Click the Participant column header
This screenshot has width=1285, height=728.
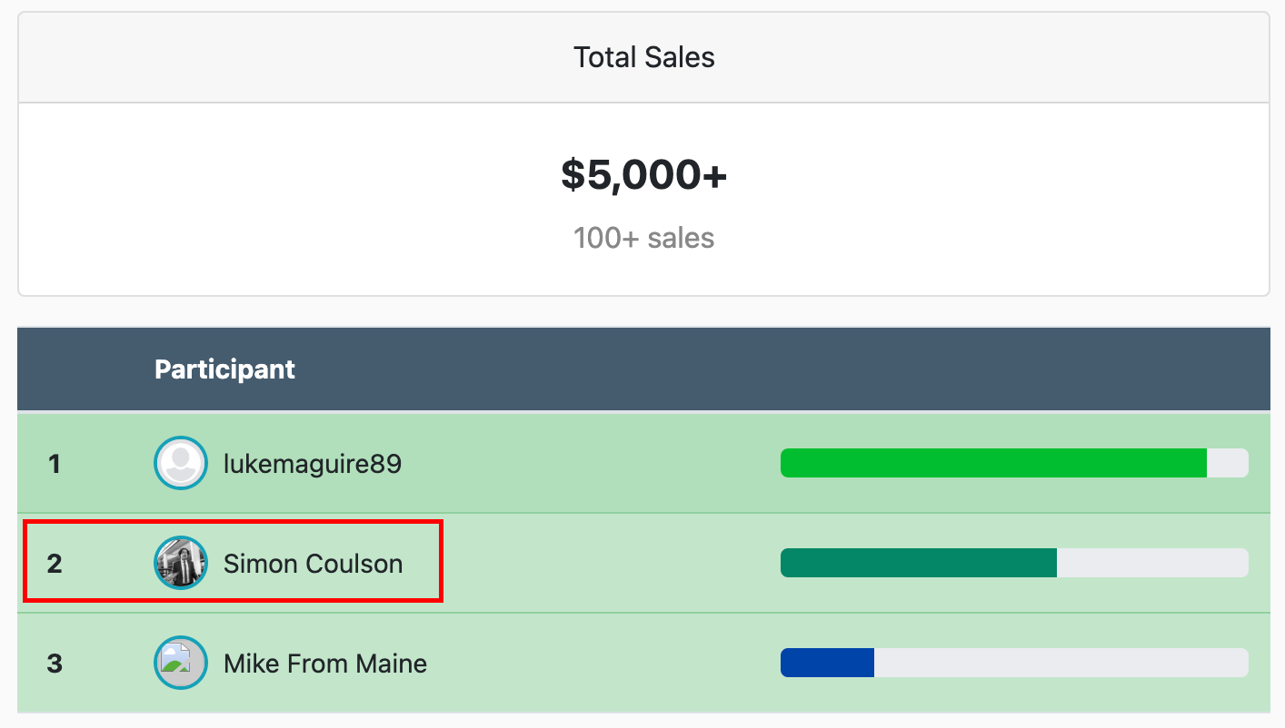[x=224, y=369]
